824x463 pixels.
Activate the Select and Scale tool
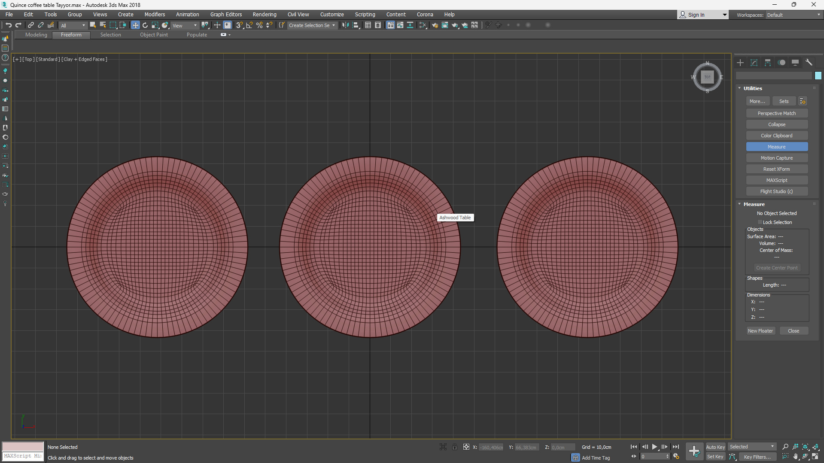pos(155,25)
